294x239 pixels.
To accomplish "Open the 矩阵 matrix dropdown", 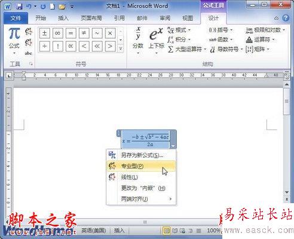I will pos(258,49).
